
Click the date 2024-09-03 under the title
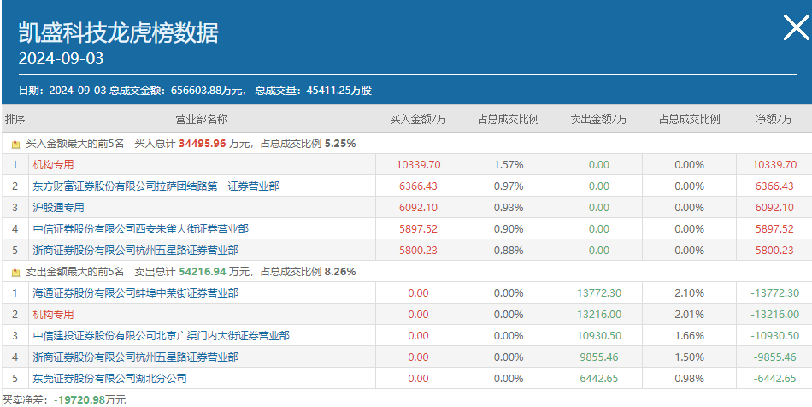pos(61,58)
